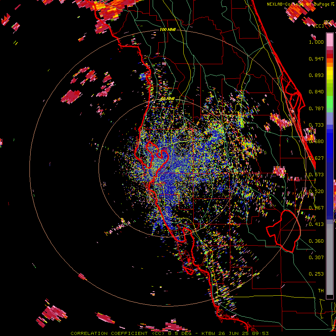Image resolution: width=336 pixels, height=336 pixels.
Task: Select the 1.000 value on the color scale
Action: [316, 42]
